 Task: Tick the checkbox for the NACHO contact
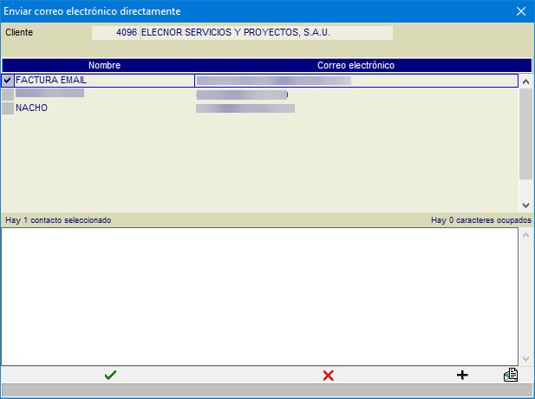pyautogui.click(x=8, y=108)
